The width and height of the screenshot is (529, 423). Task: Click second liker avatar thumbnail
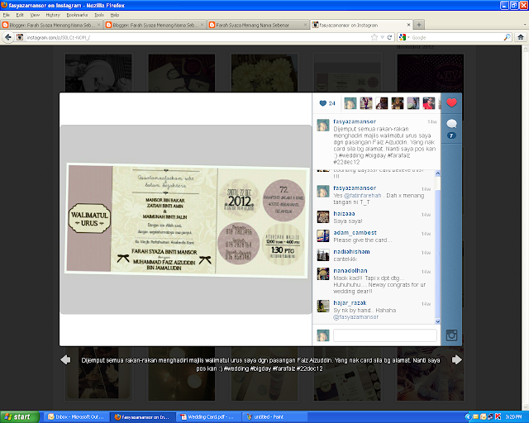pyautogui.click(x=365, y=103)
